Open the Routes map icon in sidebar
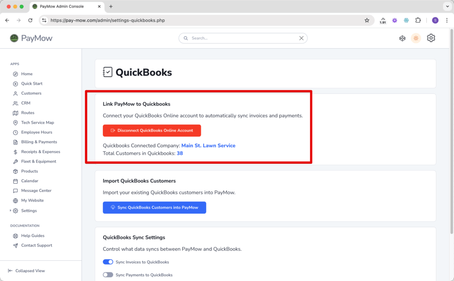This screenshot has width=454, height=281. coord(16,113)
